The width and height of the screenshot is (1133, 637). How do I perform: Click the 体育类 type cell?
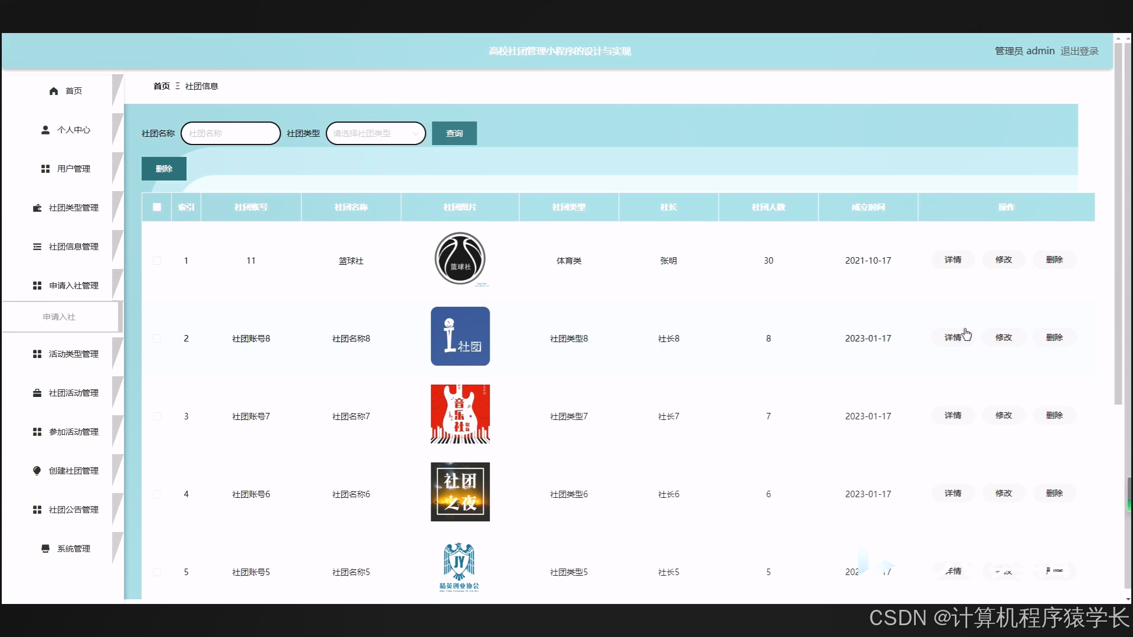click(x=569, y=261)
